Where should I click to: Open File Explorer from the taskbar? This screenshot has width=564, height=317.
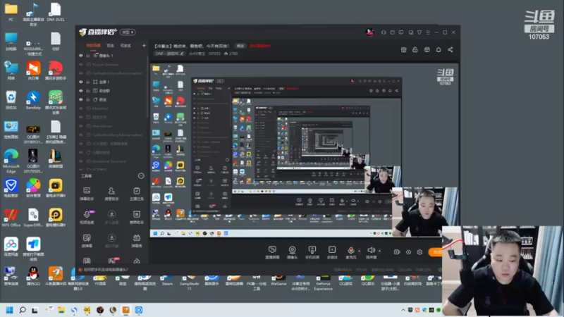tap(61, 310)
